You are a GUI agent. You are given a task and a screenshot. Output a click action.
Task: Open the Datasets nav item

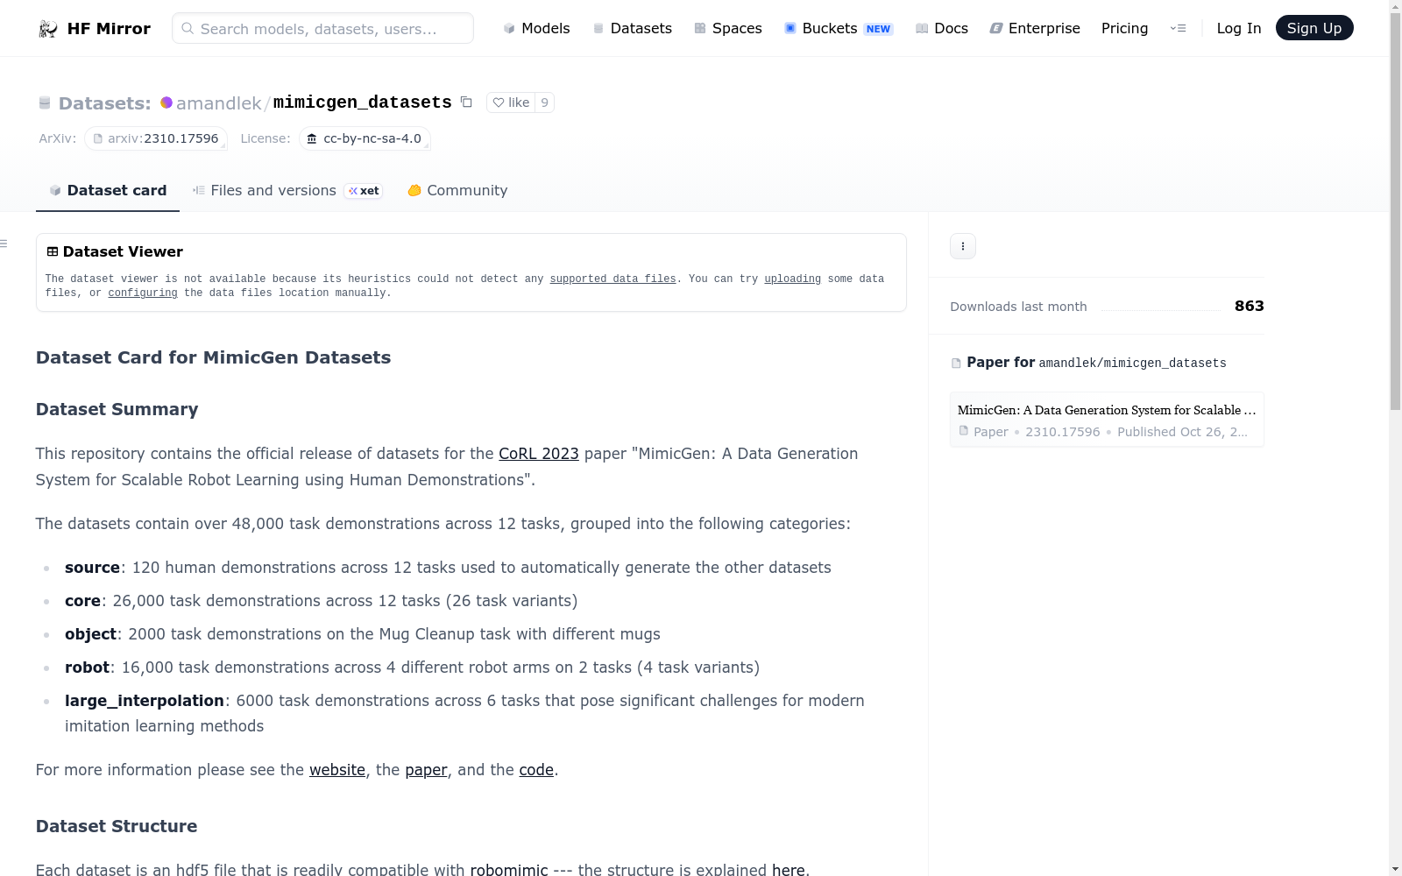(632, 28)
